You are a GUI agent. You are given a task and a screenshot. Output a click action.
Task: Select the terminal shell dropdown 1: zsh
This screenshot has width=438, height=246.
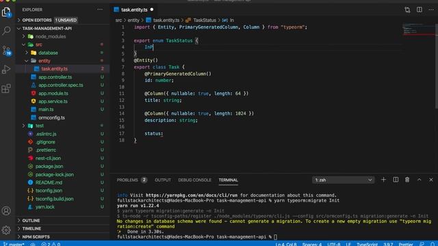[343, 180]
